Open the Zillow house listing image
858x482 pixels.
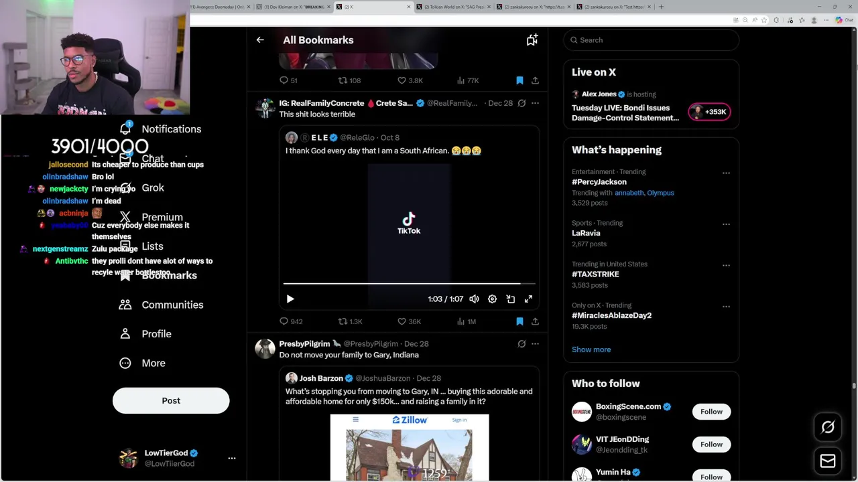[410, 447]
